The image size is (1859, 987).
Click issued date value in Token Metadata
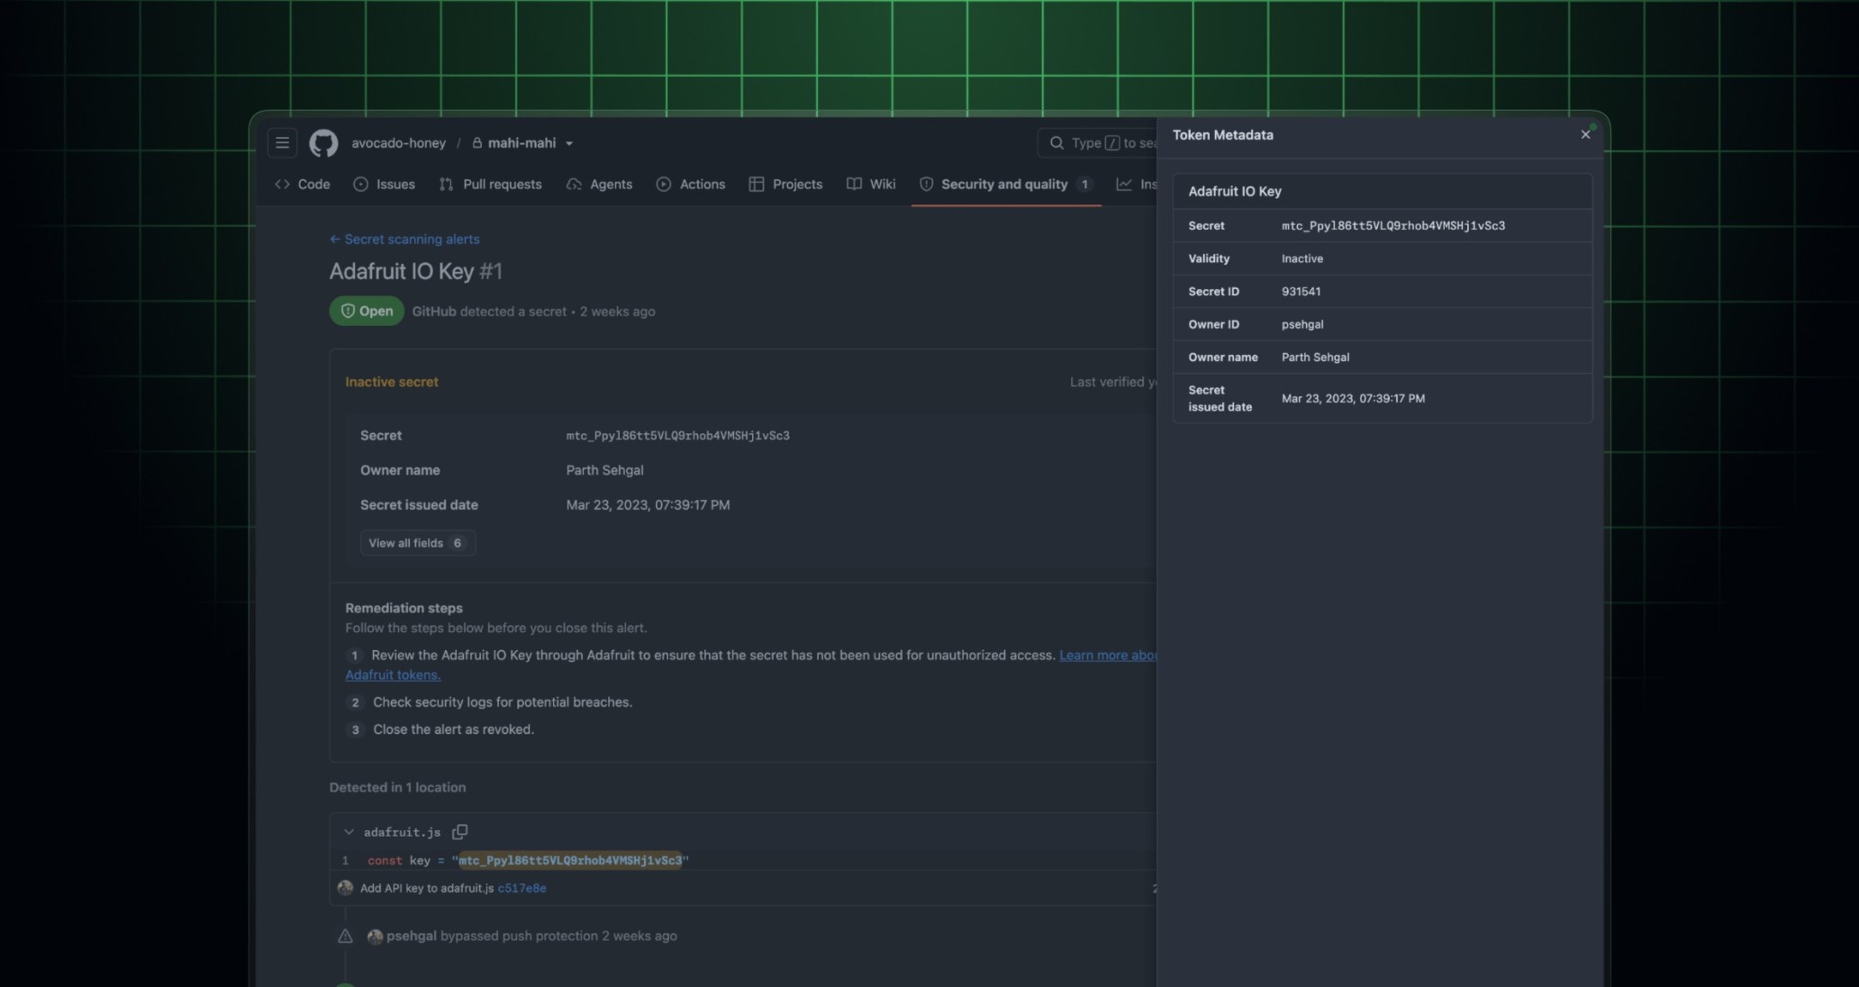tap(1353, 399)
